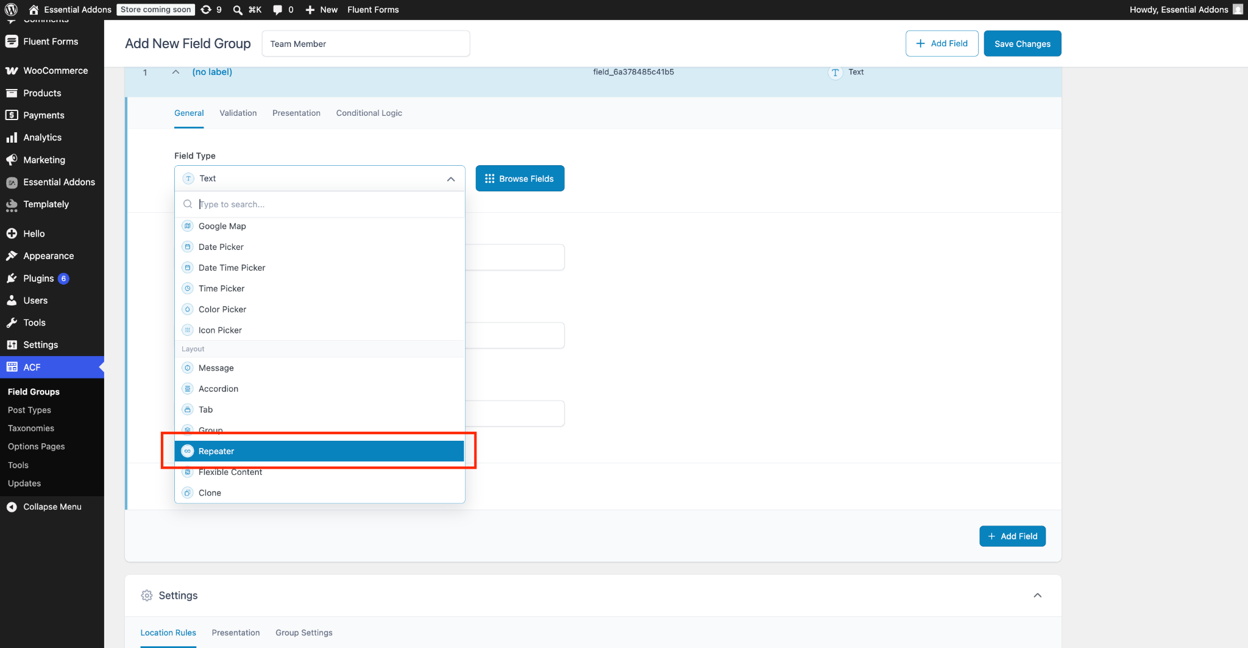Select Clone field type
1248x648 pixels.
(x=319, y=493)
